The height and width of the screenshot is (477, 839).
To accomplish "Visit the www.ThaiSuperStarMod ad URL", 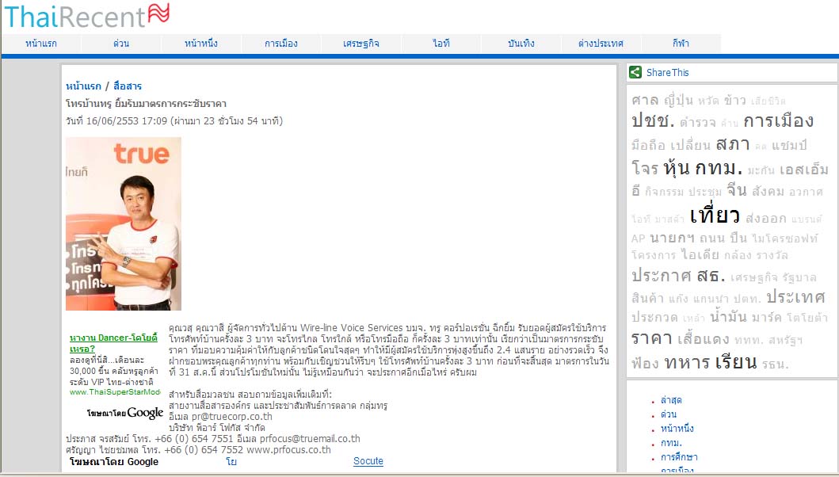I will coord(115,392).
